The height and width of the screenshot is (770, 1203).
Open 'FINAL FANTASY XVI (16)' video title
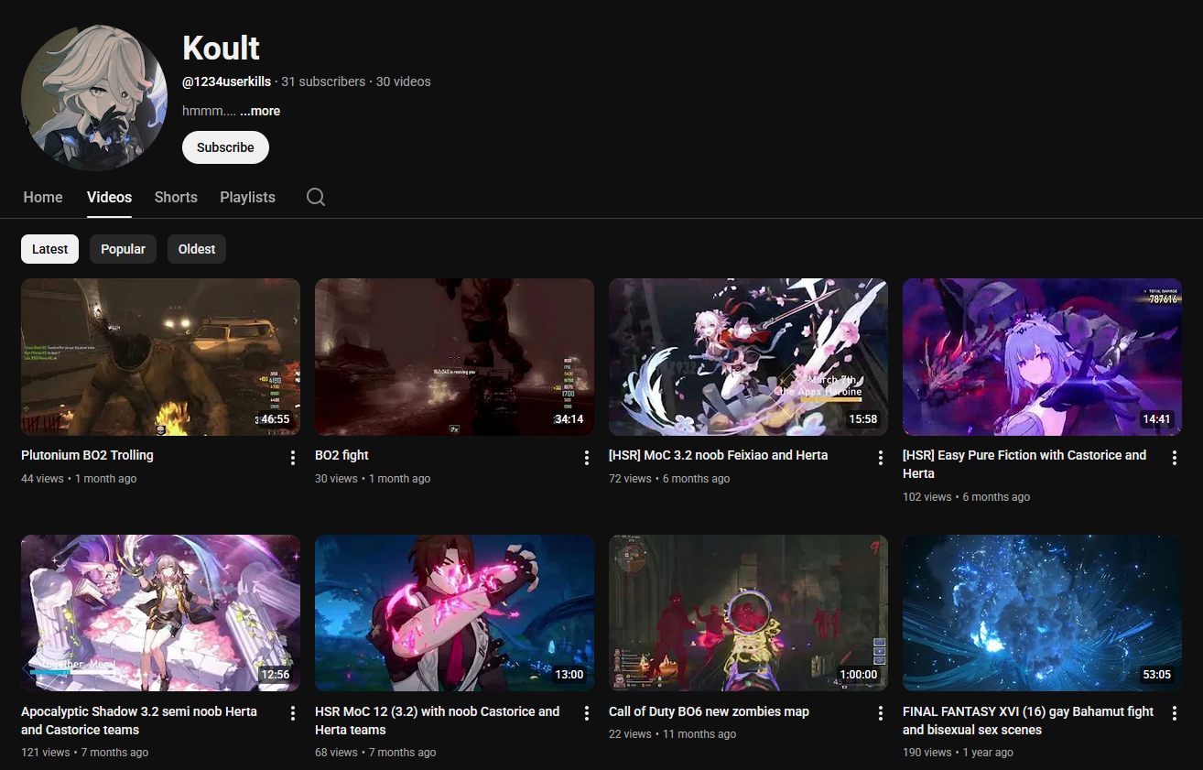1028,721
